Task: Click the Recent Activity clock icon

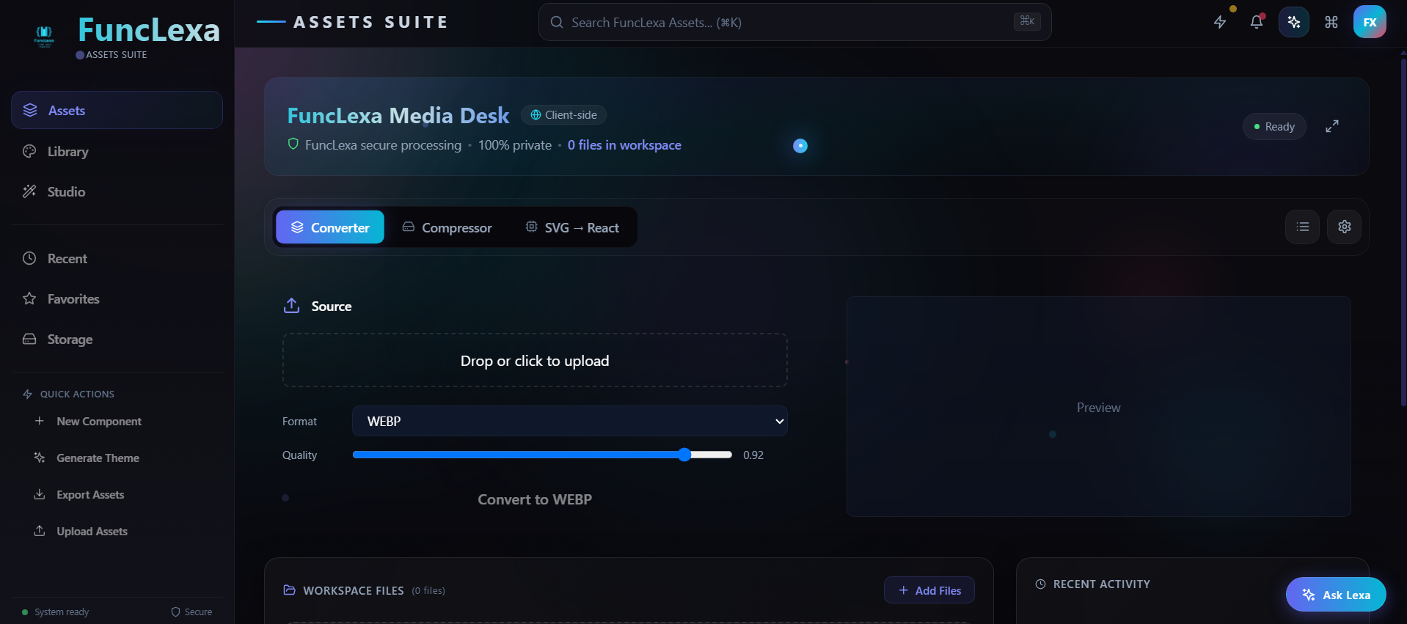Action: [1040, 584]
